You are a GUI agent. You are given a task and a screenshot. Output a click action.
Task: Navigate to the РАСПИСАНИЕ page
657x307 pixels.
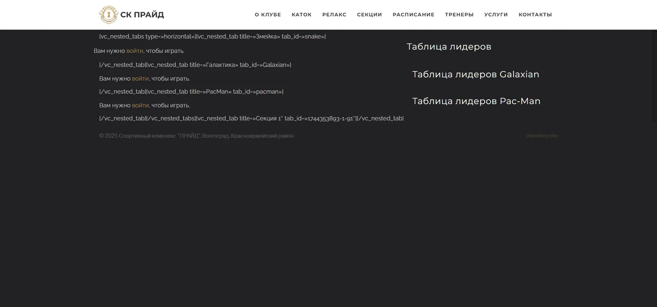click(x=413, y=15)
